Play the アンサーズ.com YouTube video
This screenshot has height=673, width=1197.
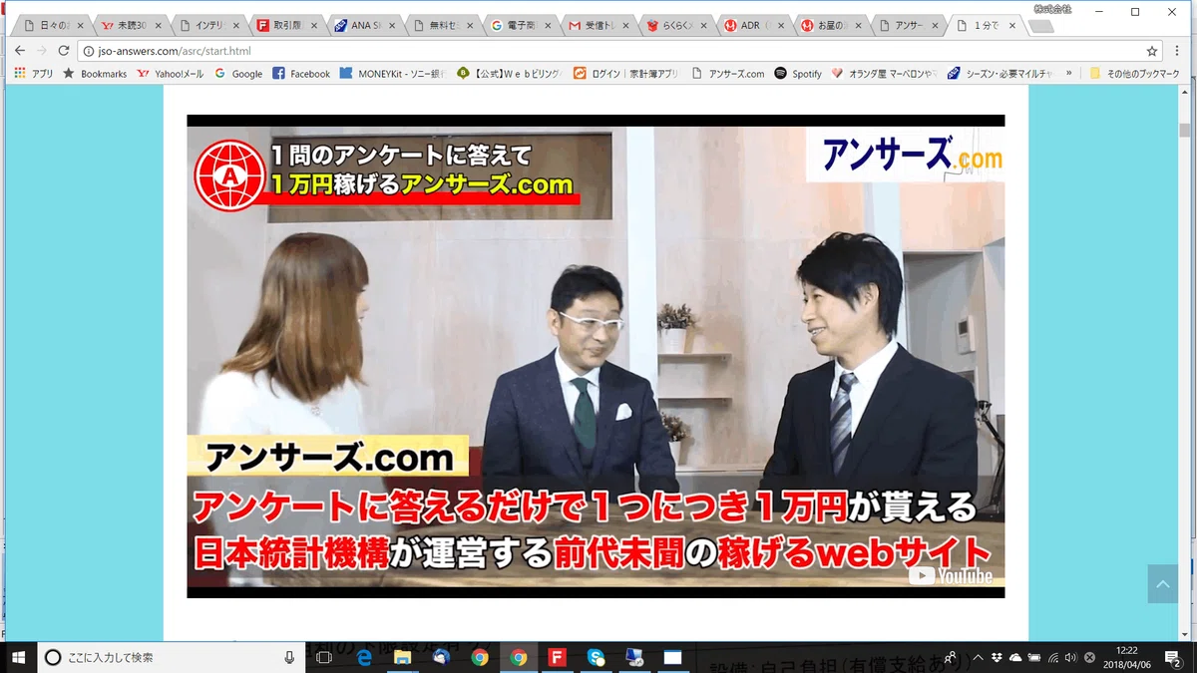(596, 356)
